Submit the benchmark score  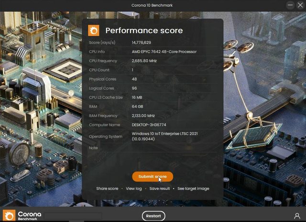(x=153, y=177)
